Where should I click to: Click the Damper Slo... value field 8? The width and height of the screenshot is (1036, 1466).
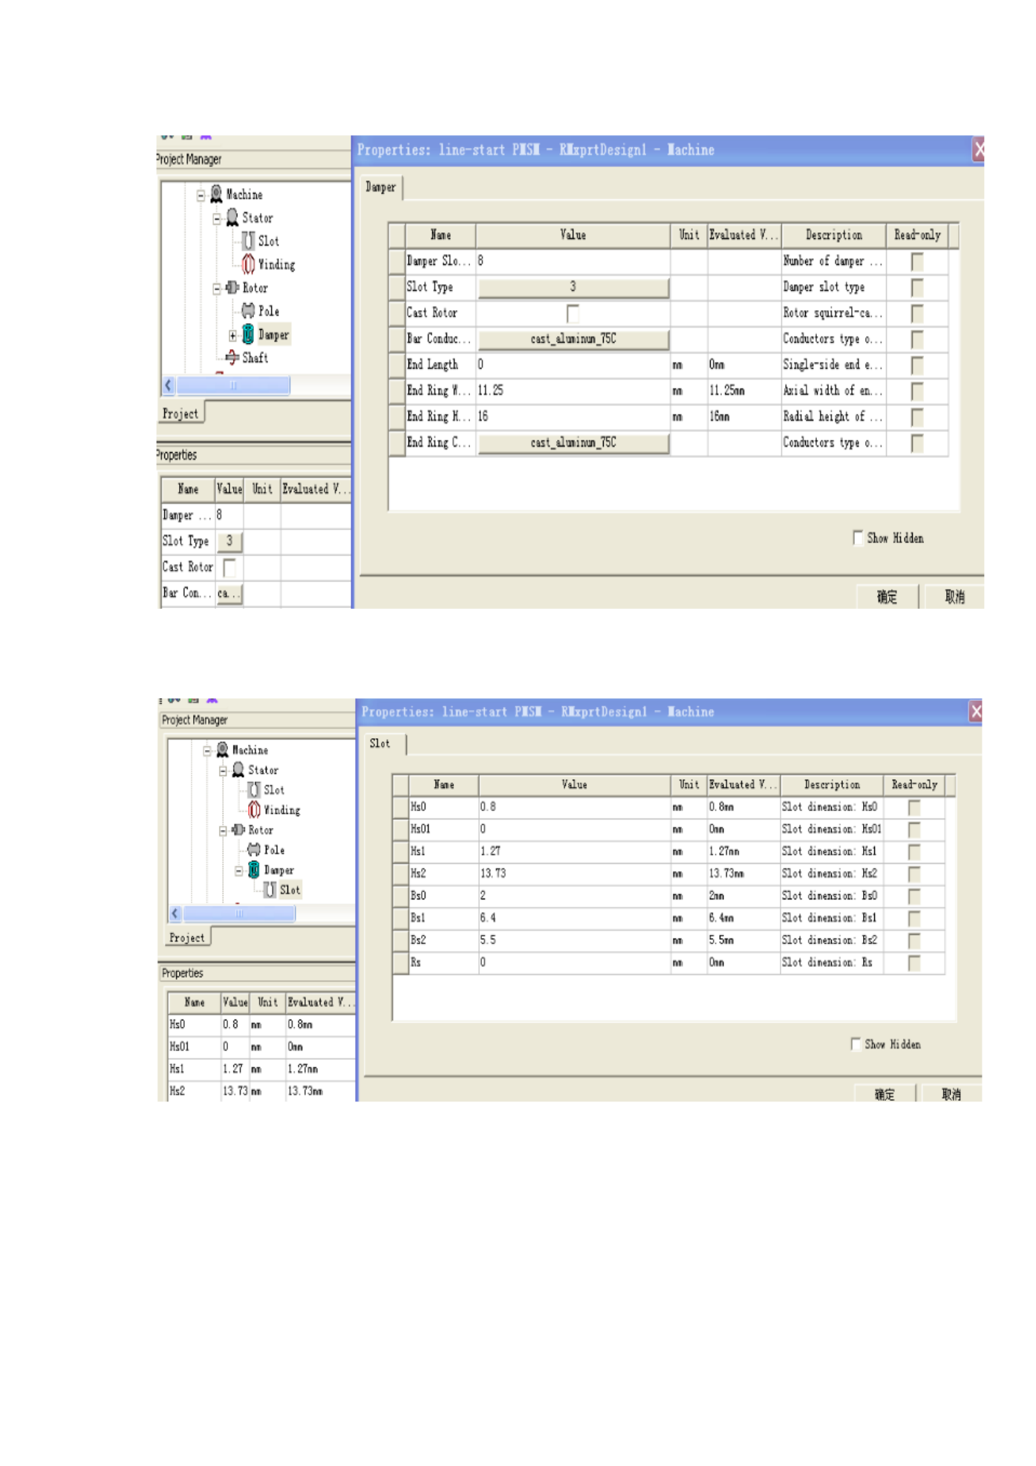click(573, 261)
